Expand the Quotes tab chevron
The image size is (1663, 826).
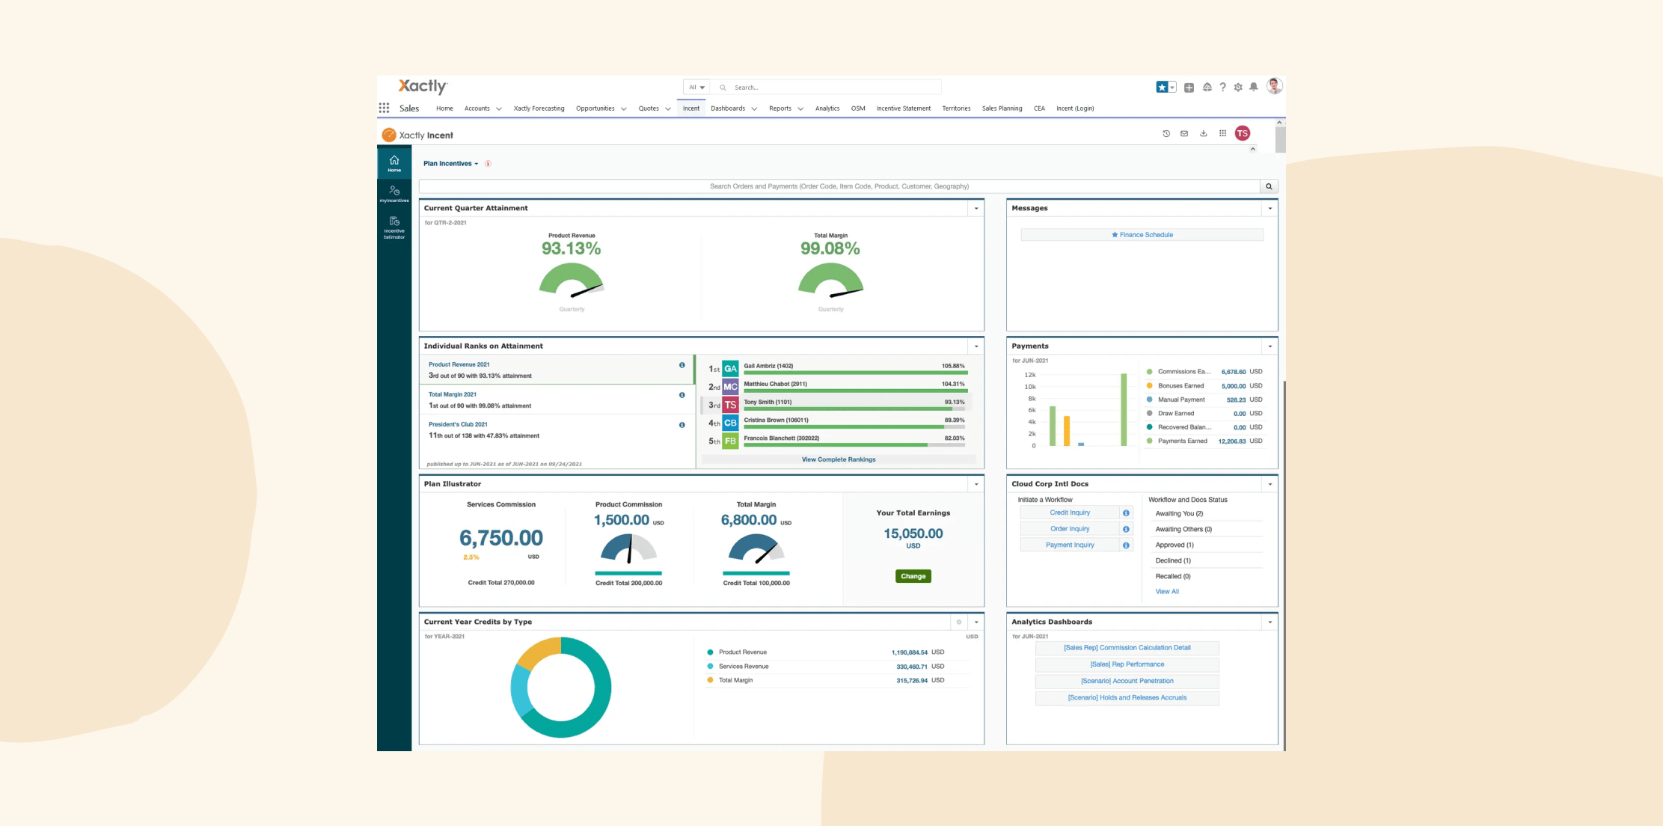pyautogui.click(x=668, y=108)
